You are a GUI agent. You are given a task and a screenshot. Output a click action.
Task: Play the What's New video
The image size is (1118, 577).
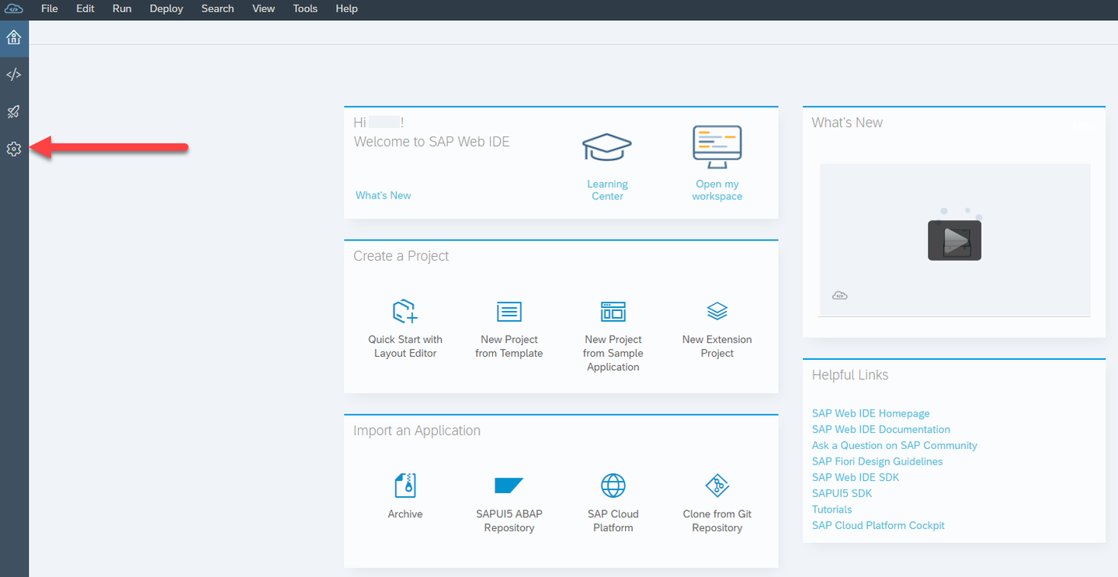pyautogui.click(x=955, y=240)
